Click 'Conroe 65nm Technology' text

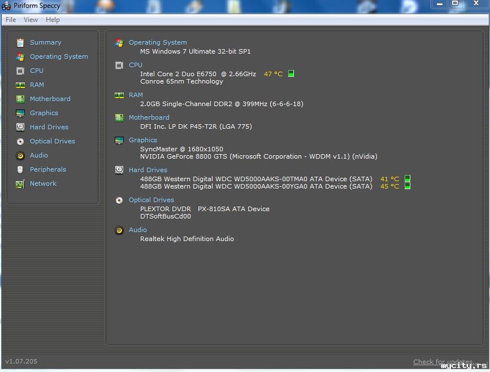181,81
